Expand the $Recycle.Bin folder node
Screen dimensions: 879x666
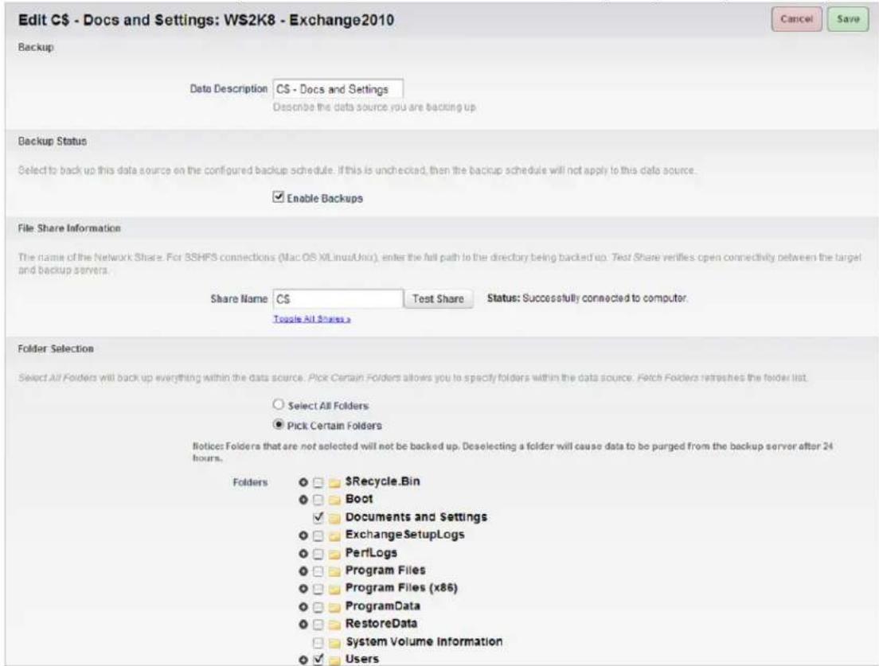(303, 482)
